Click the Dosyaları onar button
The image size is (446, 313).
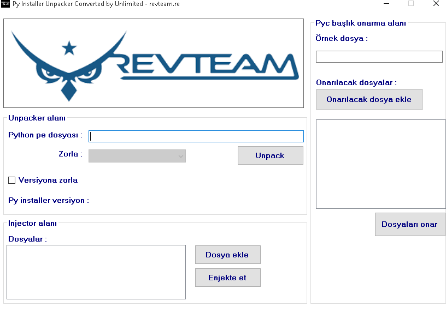click(x=410, y=225)
